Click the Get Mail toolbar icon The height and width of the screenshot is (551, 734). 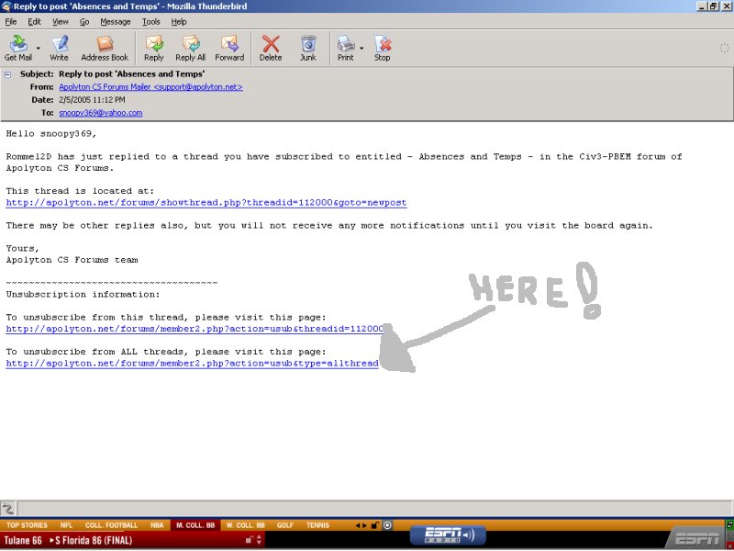(x=17, y=48)
